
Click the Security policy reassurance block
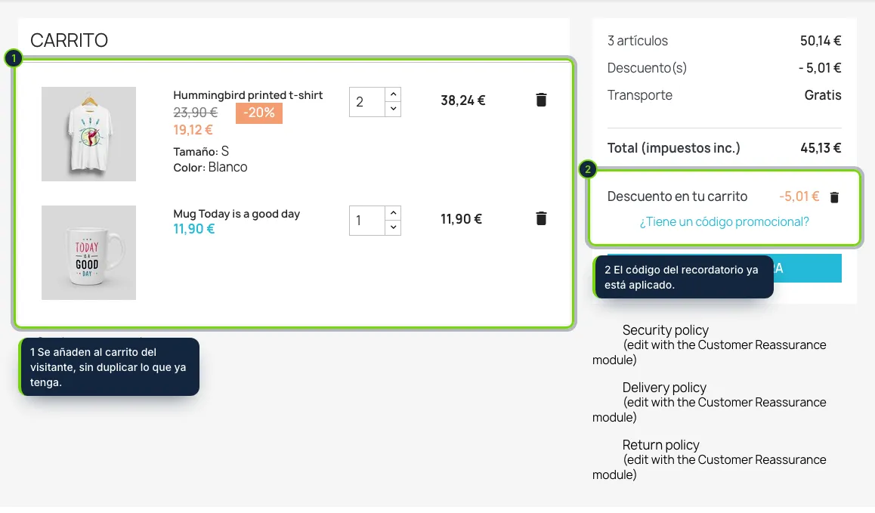point(710,345)
